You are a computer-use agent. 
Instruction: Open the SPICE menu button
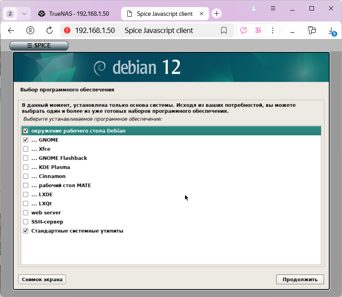39,45
